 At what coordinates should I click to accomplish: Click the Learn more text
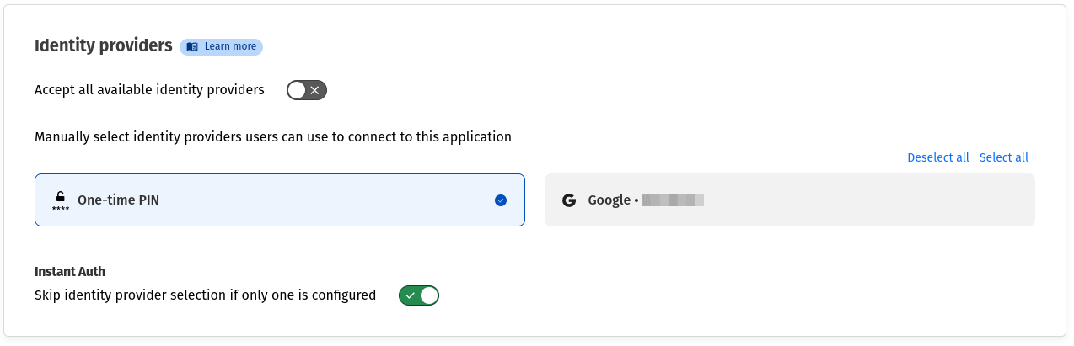(230, 46)
